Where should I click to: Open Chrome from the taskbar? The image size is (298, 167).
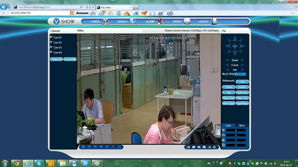[x=16, y=163]
